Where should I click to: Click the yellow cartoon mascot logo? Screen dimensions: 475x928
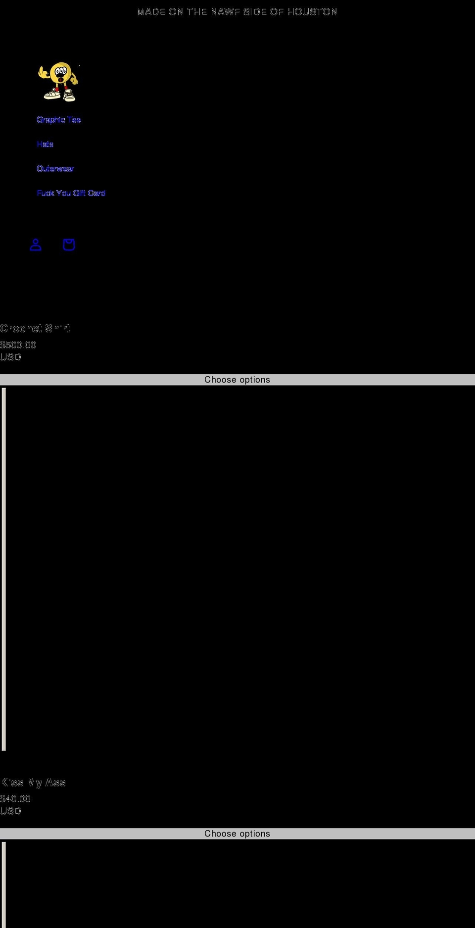coord(58,82)
